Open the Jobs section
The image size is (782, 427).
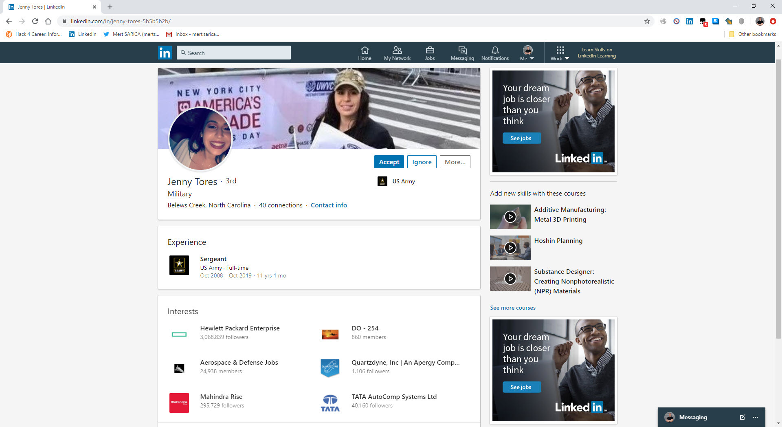(x=430, y=53)
